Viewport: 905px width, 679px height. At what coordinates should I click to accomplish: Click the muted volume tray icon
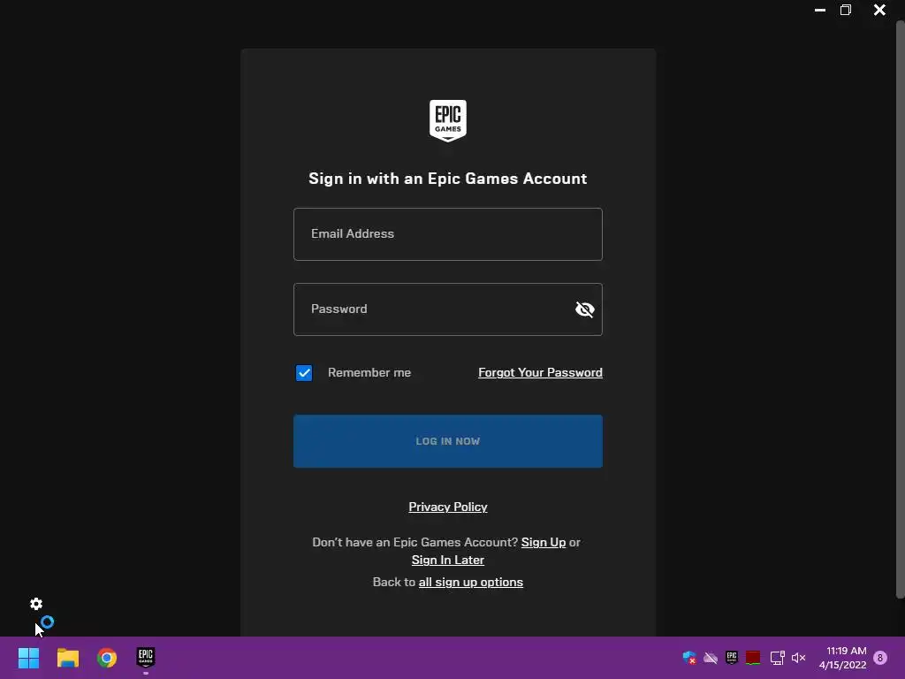coord(799,658)
